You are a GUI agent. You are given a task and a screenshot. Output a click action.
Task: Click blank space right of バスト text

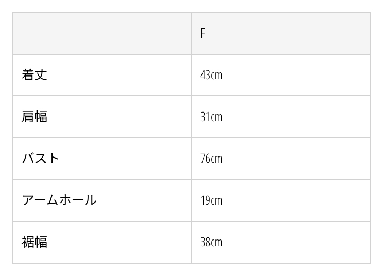point(123,159)
